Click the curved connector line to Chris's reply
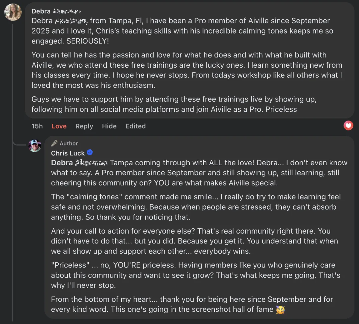The height and width of the screenshot is (324, 359). pos(19,144)
